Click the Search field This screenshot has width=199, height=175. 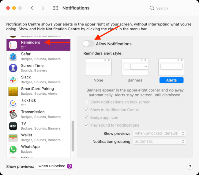click(171, 8)
